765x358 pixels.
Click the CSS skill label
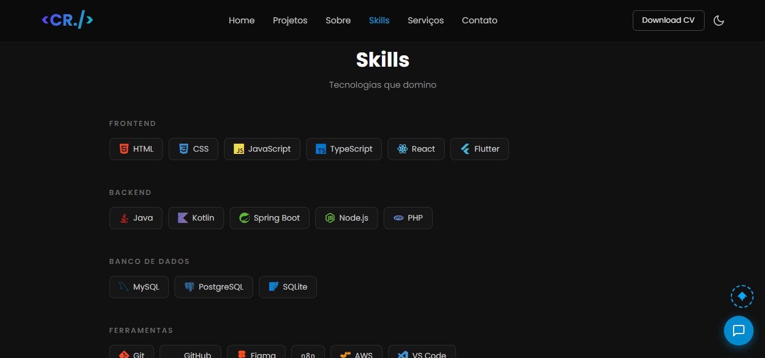coord(201,149)
